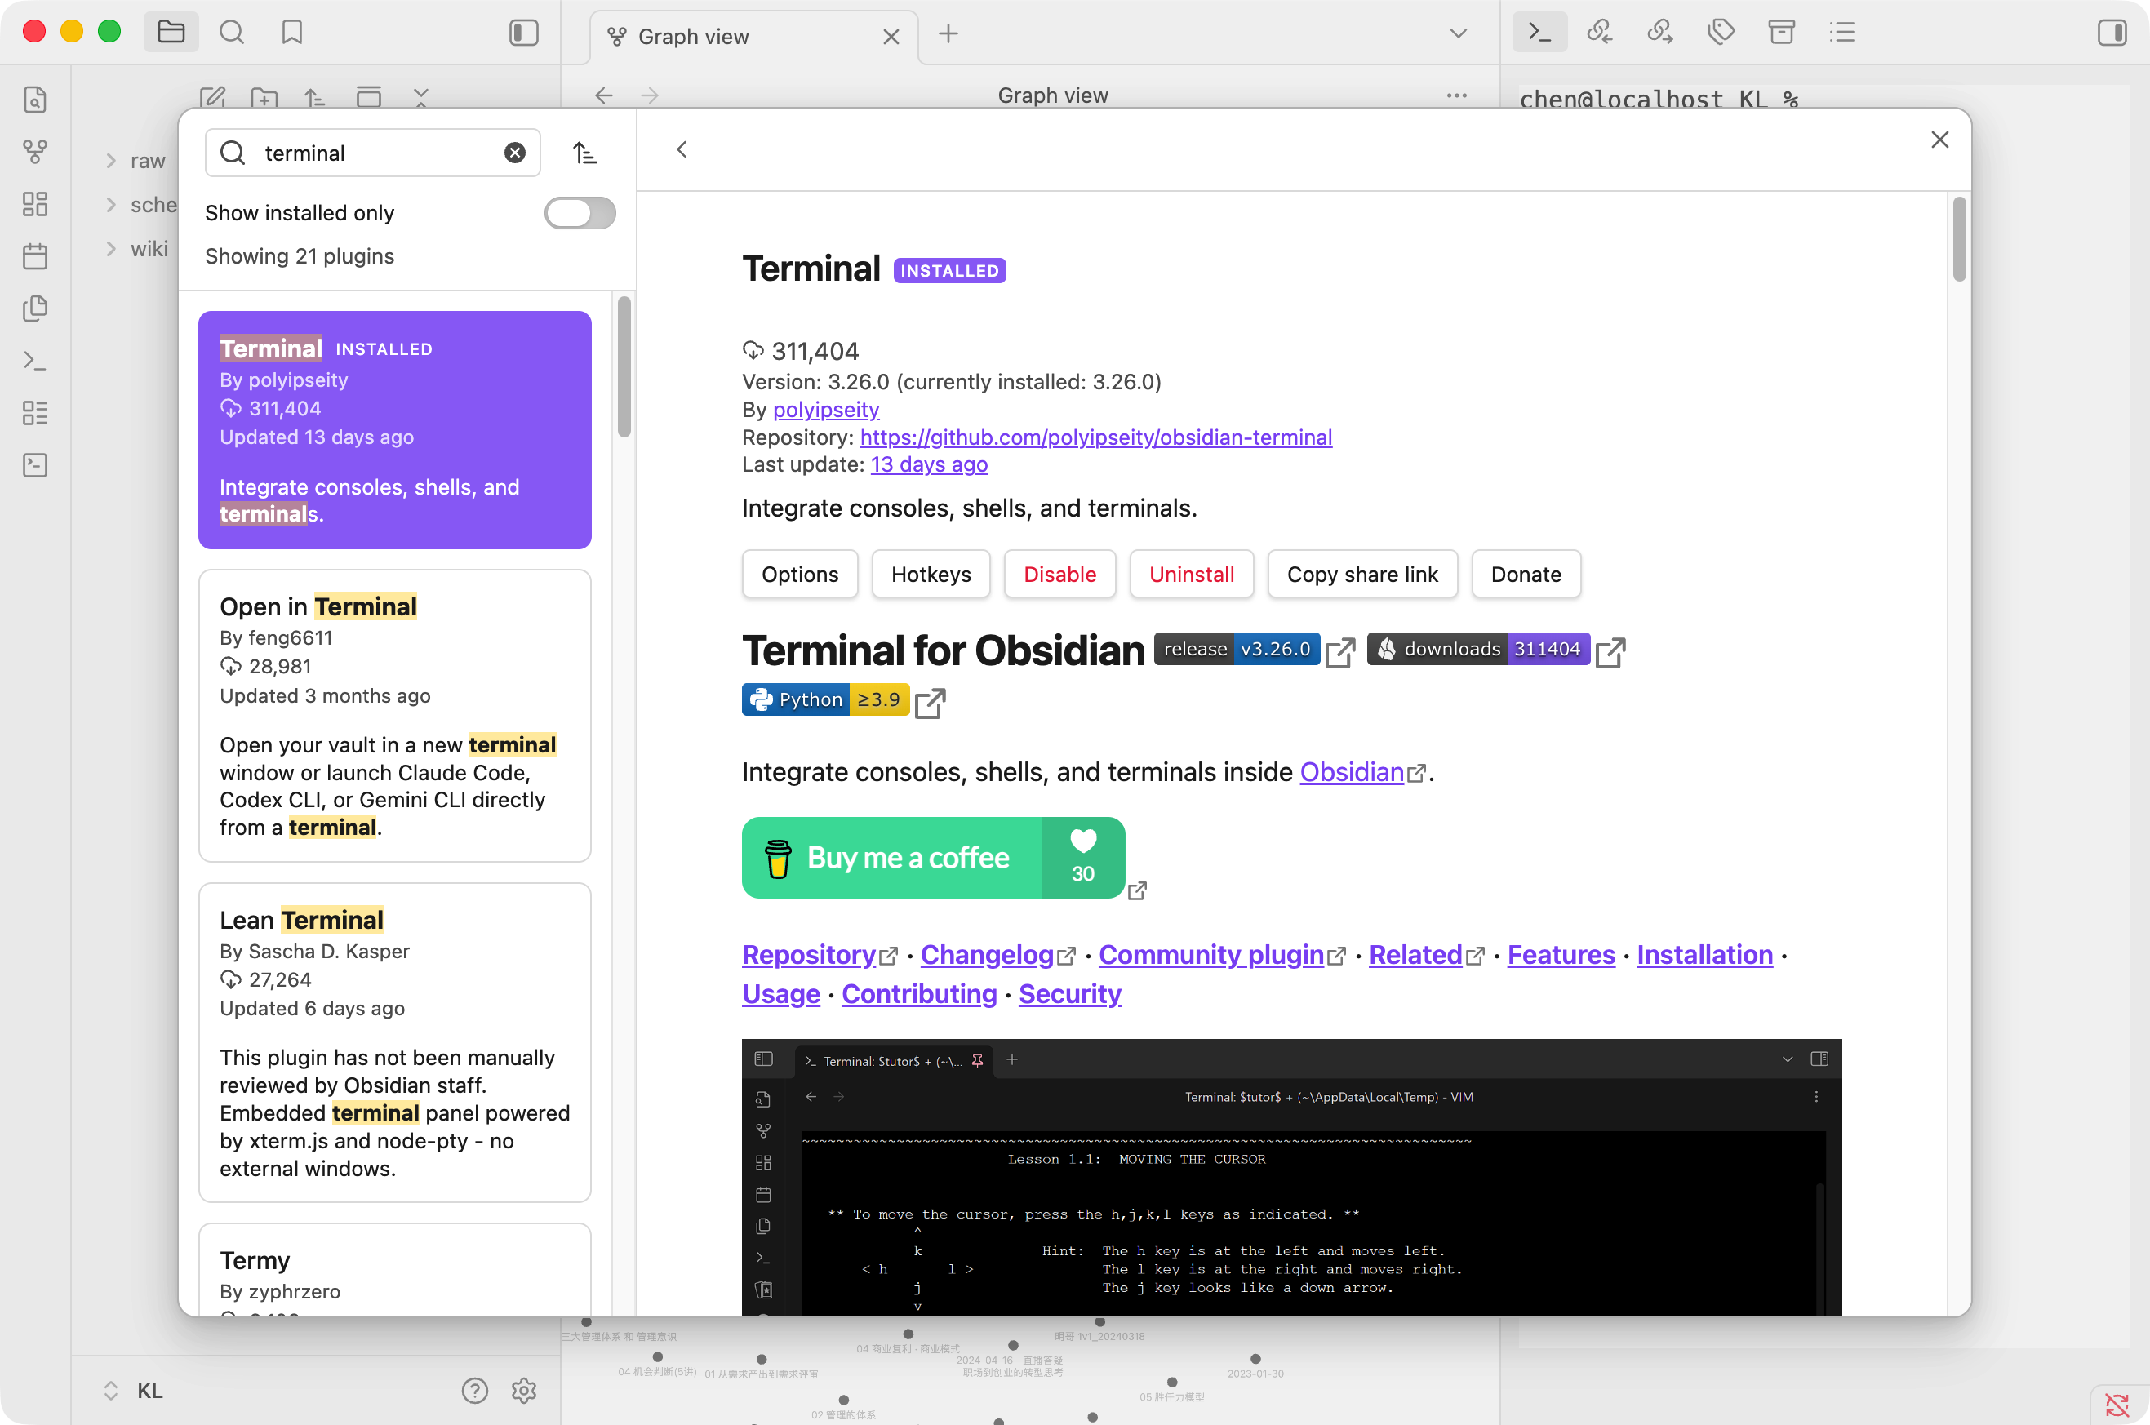Open the Obsidian link in description

pos(1353,772)
